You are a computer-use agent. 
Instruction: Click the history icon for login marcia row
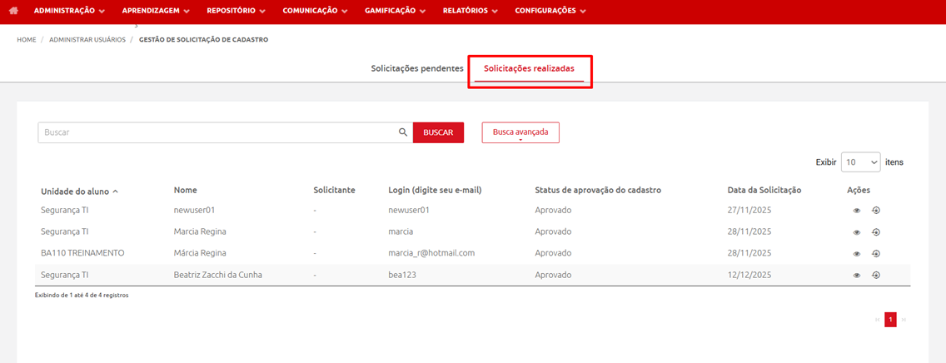[876, 232]
